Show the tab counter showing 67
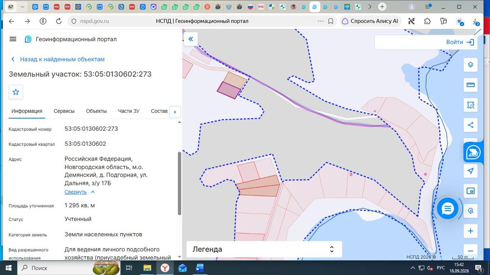This screenshot has height=275, width=490. (11, 7)
